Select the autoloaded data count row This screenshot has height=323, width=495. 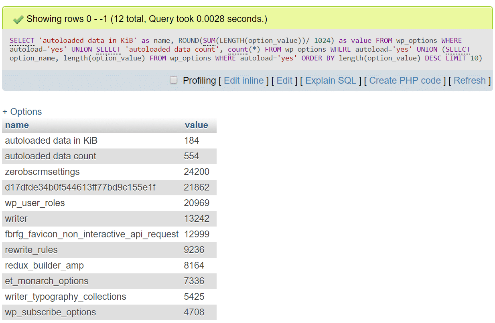click(x=80, y=156)
